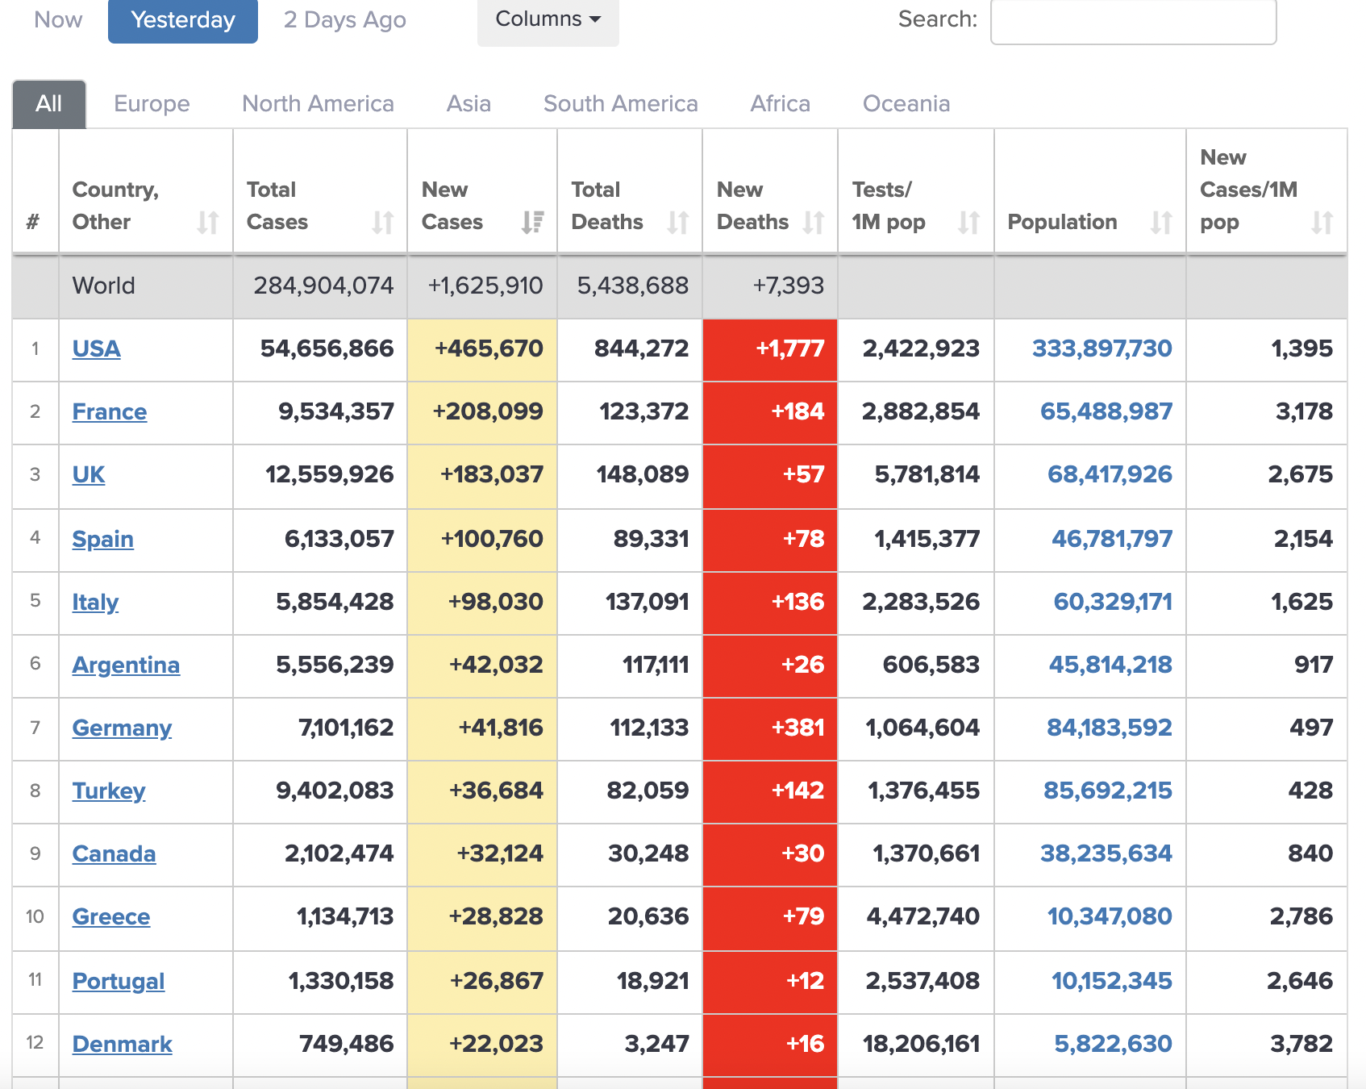
Task: Open Portugal population link 10,152,345
Action: tap(1112, 981)
